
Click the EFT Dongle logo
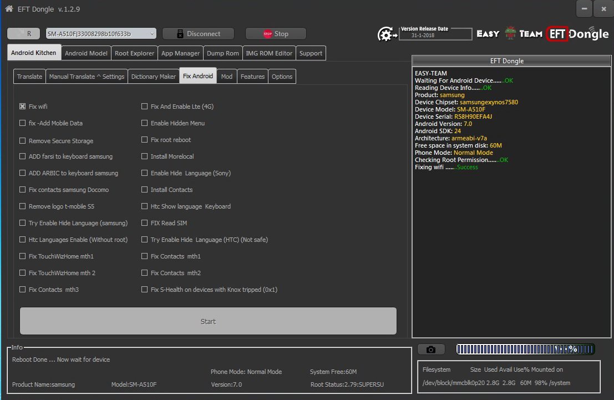pyautogui.click(x=577, y=34)
